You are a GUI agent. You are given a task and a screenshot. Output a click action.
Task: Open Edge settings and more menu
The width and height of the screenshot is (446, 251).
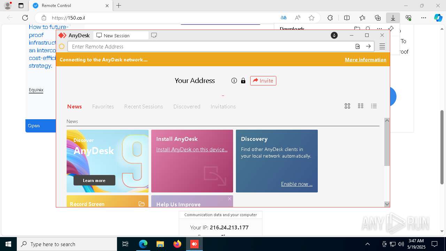tap(424, 18)
